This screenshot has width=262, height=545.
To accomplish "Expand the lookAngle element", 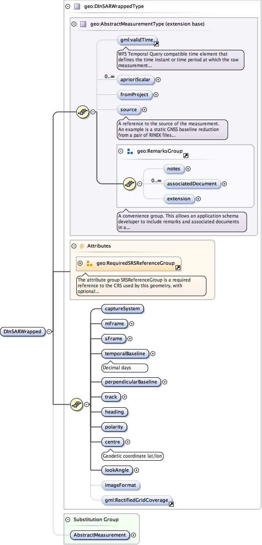I will coord(136,470).
